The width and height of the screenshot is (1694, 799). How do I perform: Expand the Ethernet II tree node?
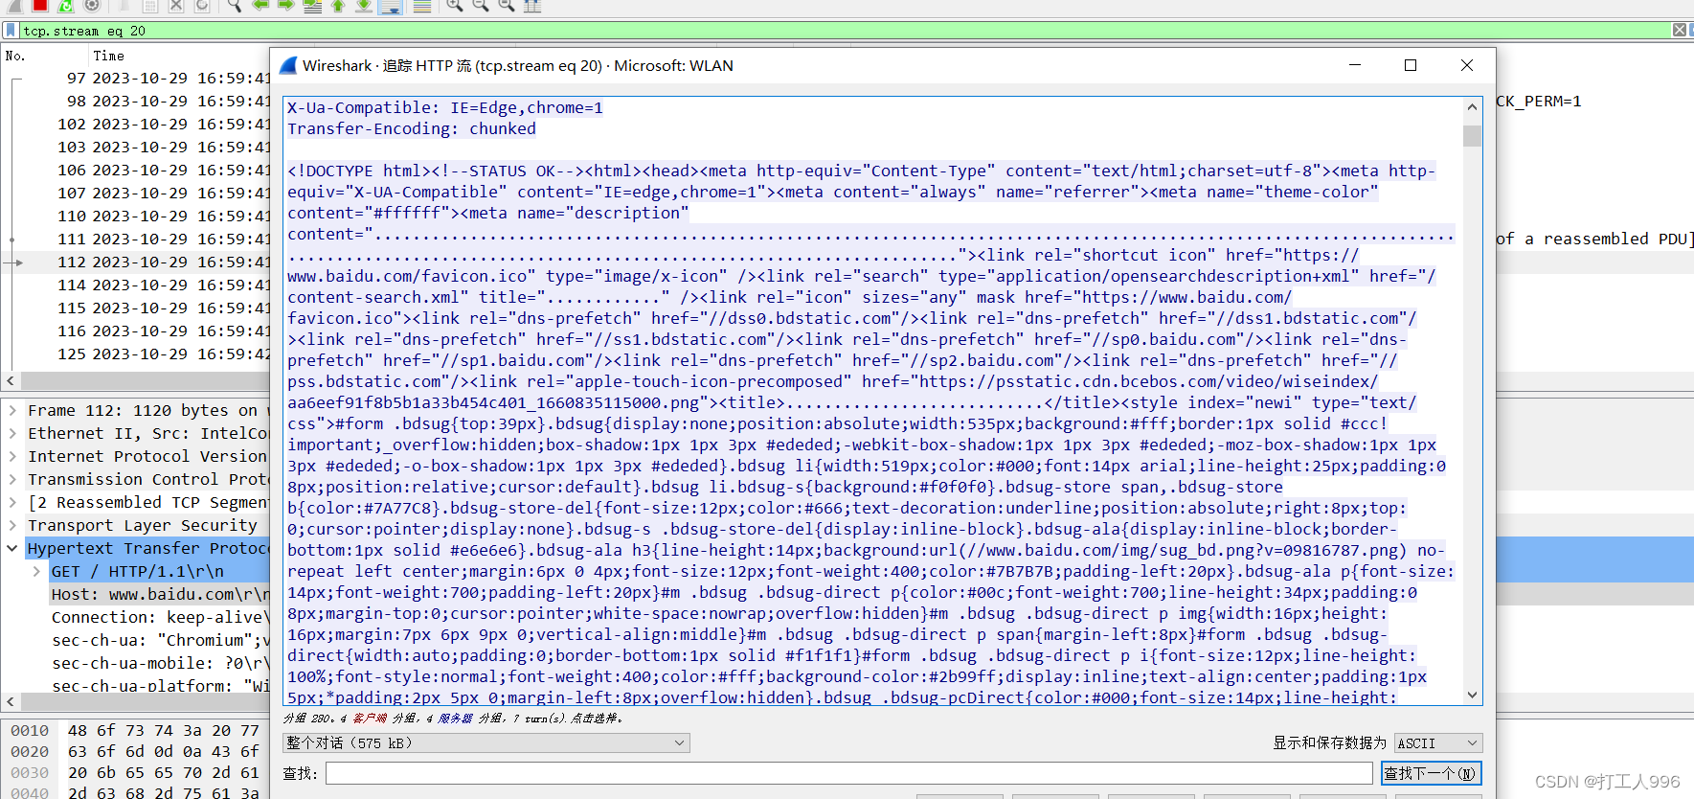(x=12, y=433)
